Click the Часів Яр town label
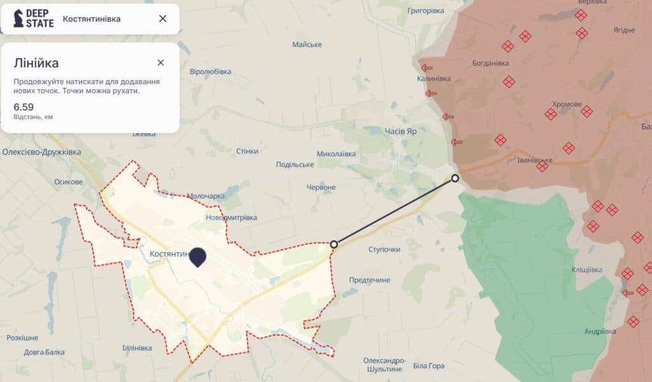Image resolution: width=652 pixels, height=382 pixels. (x=400, y=131)
